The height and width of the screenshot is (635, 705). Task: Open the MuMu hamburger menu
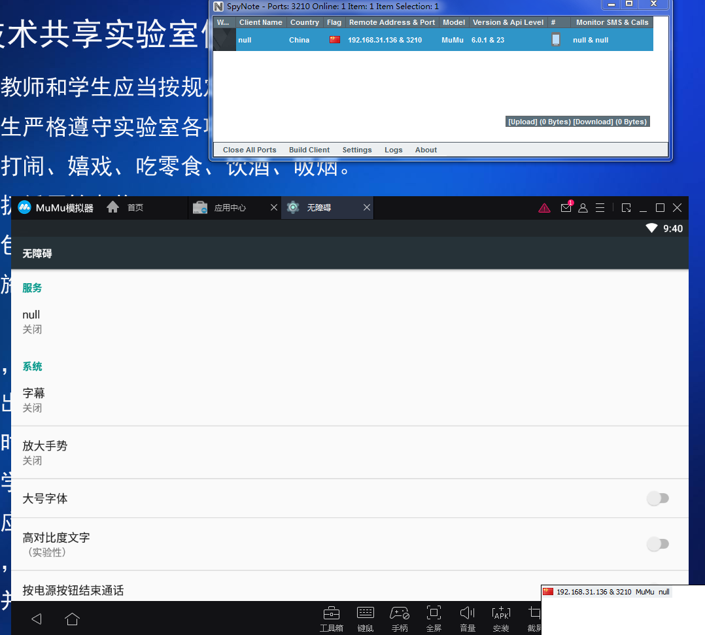coord(600,208)
